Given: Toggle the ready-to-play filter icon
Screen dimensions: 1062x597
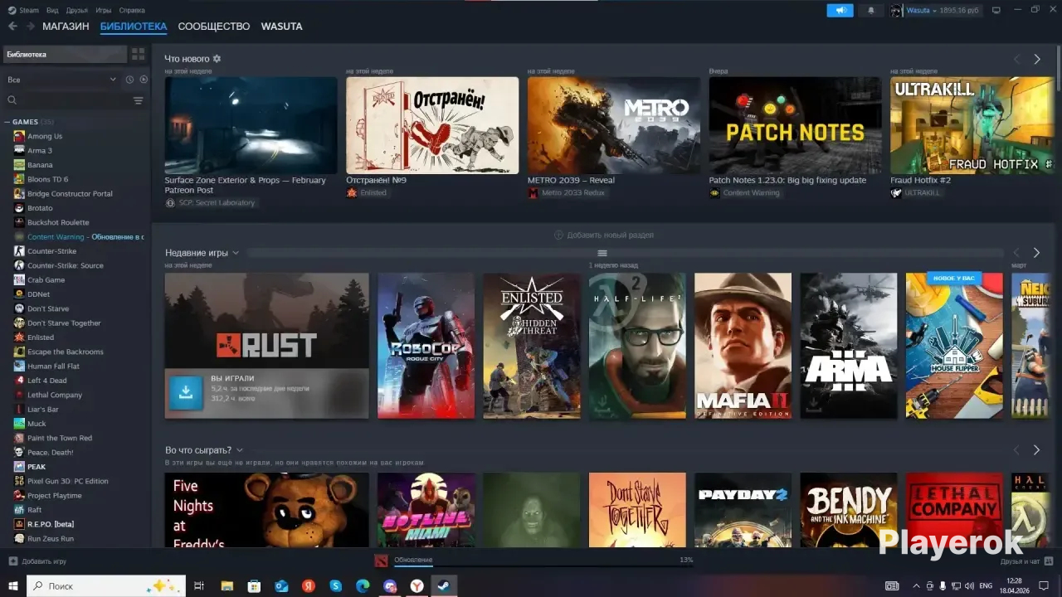Looking at the screenshot, I should [144, 80].
